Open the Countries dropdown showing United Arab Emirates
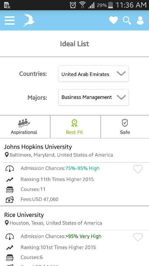Screen dimensions: 149x266 [94, 74]
